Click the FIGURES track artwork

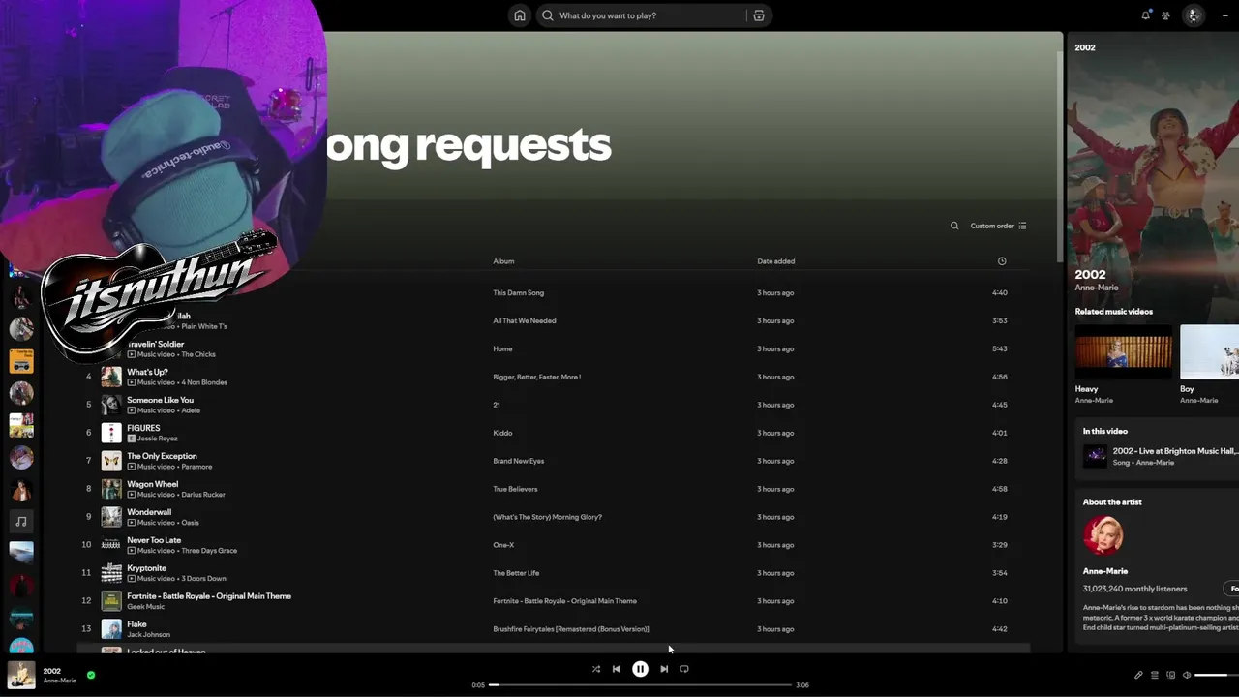click(x=111, y=433)
